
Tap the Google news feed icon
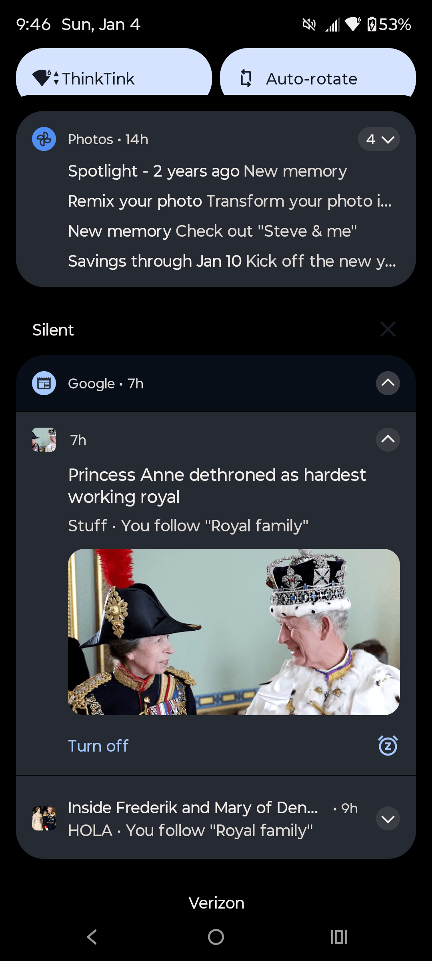44,383
